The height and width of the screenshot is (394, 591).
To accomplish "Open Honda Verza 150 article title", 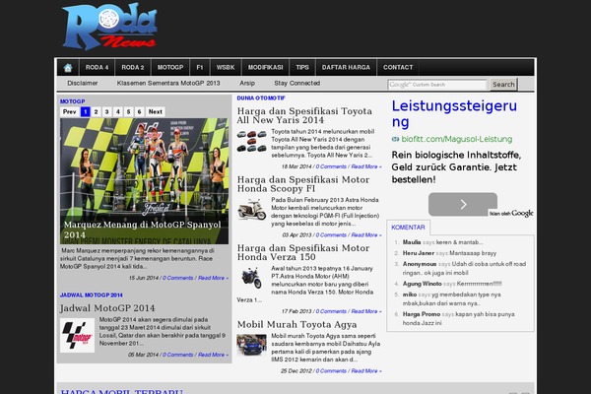I will (x=303, y=252).
